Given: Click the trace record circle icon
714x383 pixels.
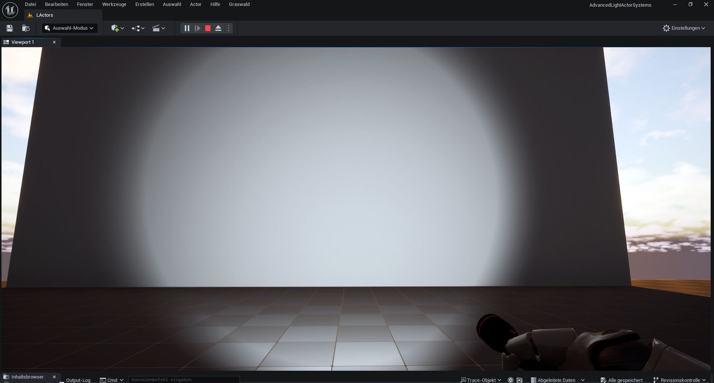Looking at the screenshot, I should pos(510,380).
